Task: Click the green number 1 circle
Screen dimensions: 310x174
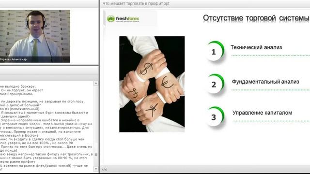Action: point(215,51)
